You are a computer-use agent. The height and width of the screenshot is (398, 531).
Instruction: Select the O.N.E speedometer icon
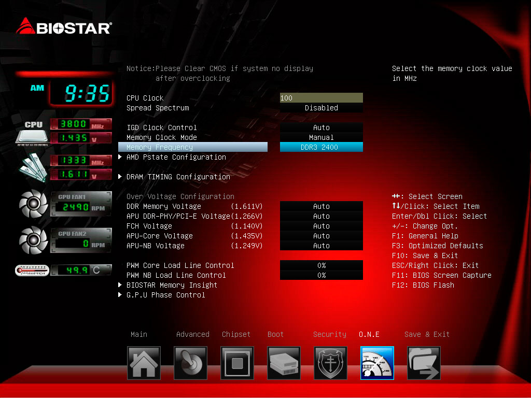pyautogui.click(x=378, y=363)
